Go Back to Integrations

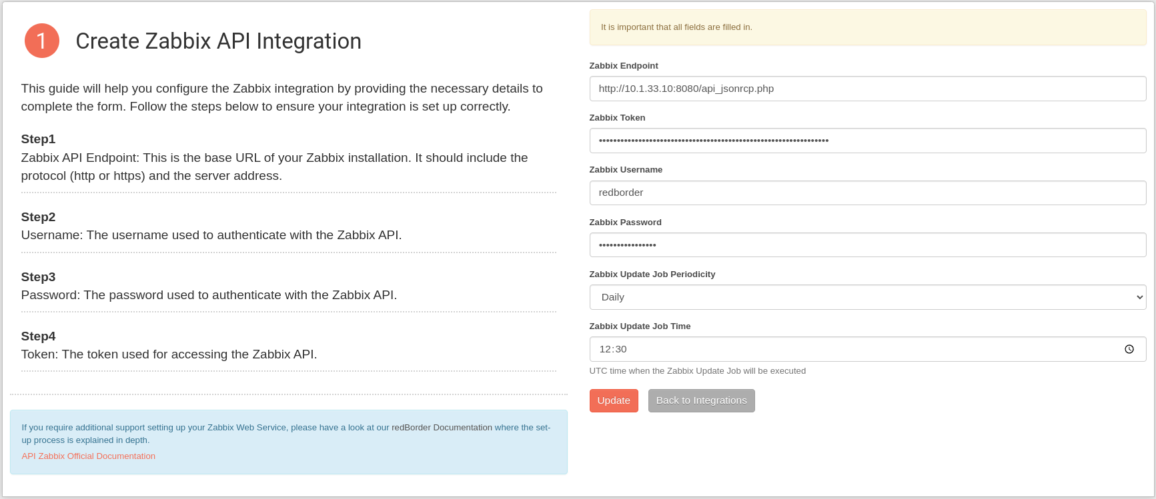(x=701, y=400)
